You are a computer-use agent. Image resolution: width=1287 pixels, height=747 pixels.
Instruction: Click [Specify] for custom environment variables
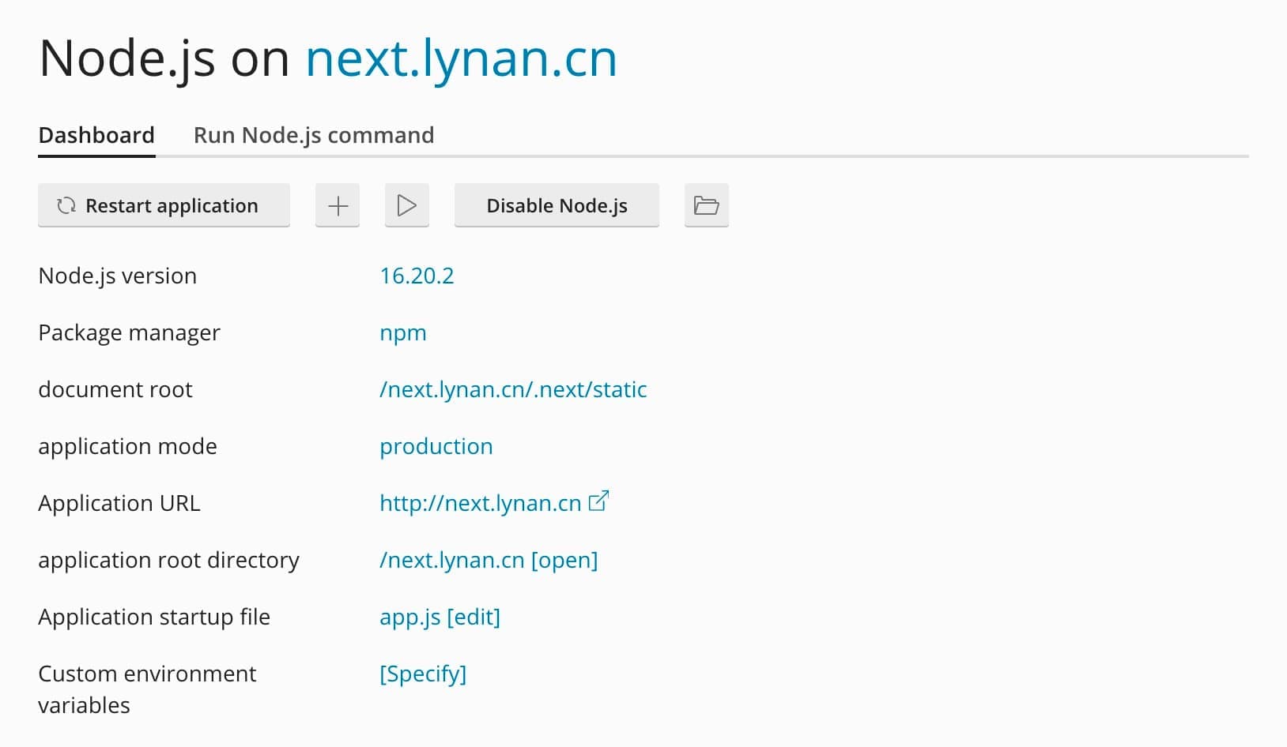point(423,674)
